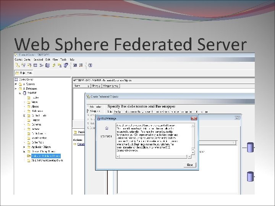Expand the Cache Objects folder
Image resolution: width=275 pixels, height=206 pixels.
(24, 116)
